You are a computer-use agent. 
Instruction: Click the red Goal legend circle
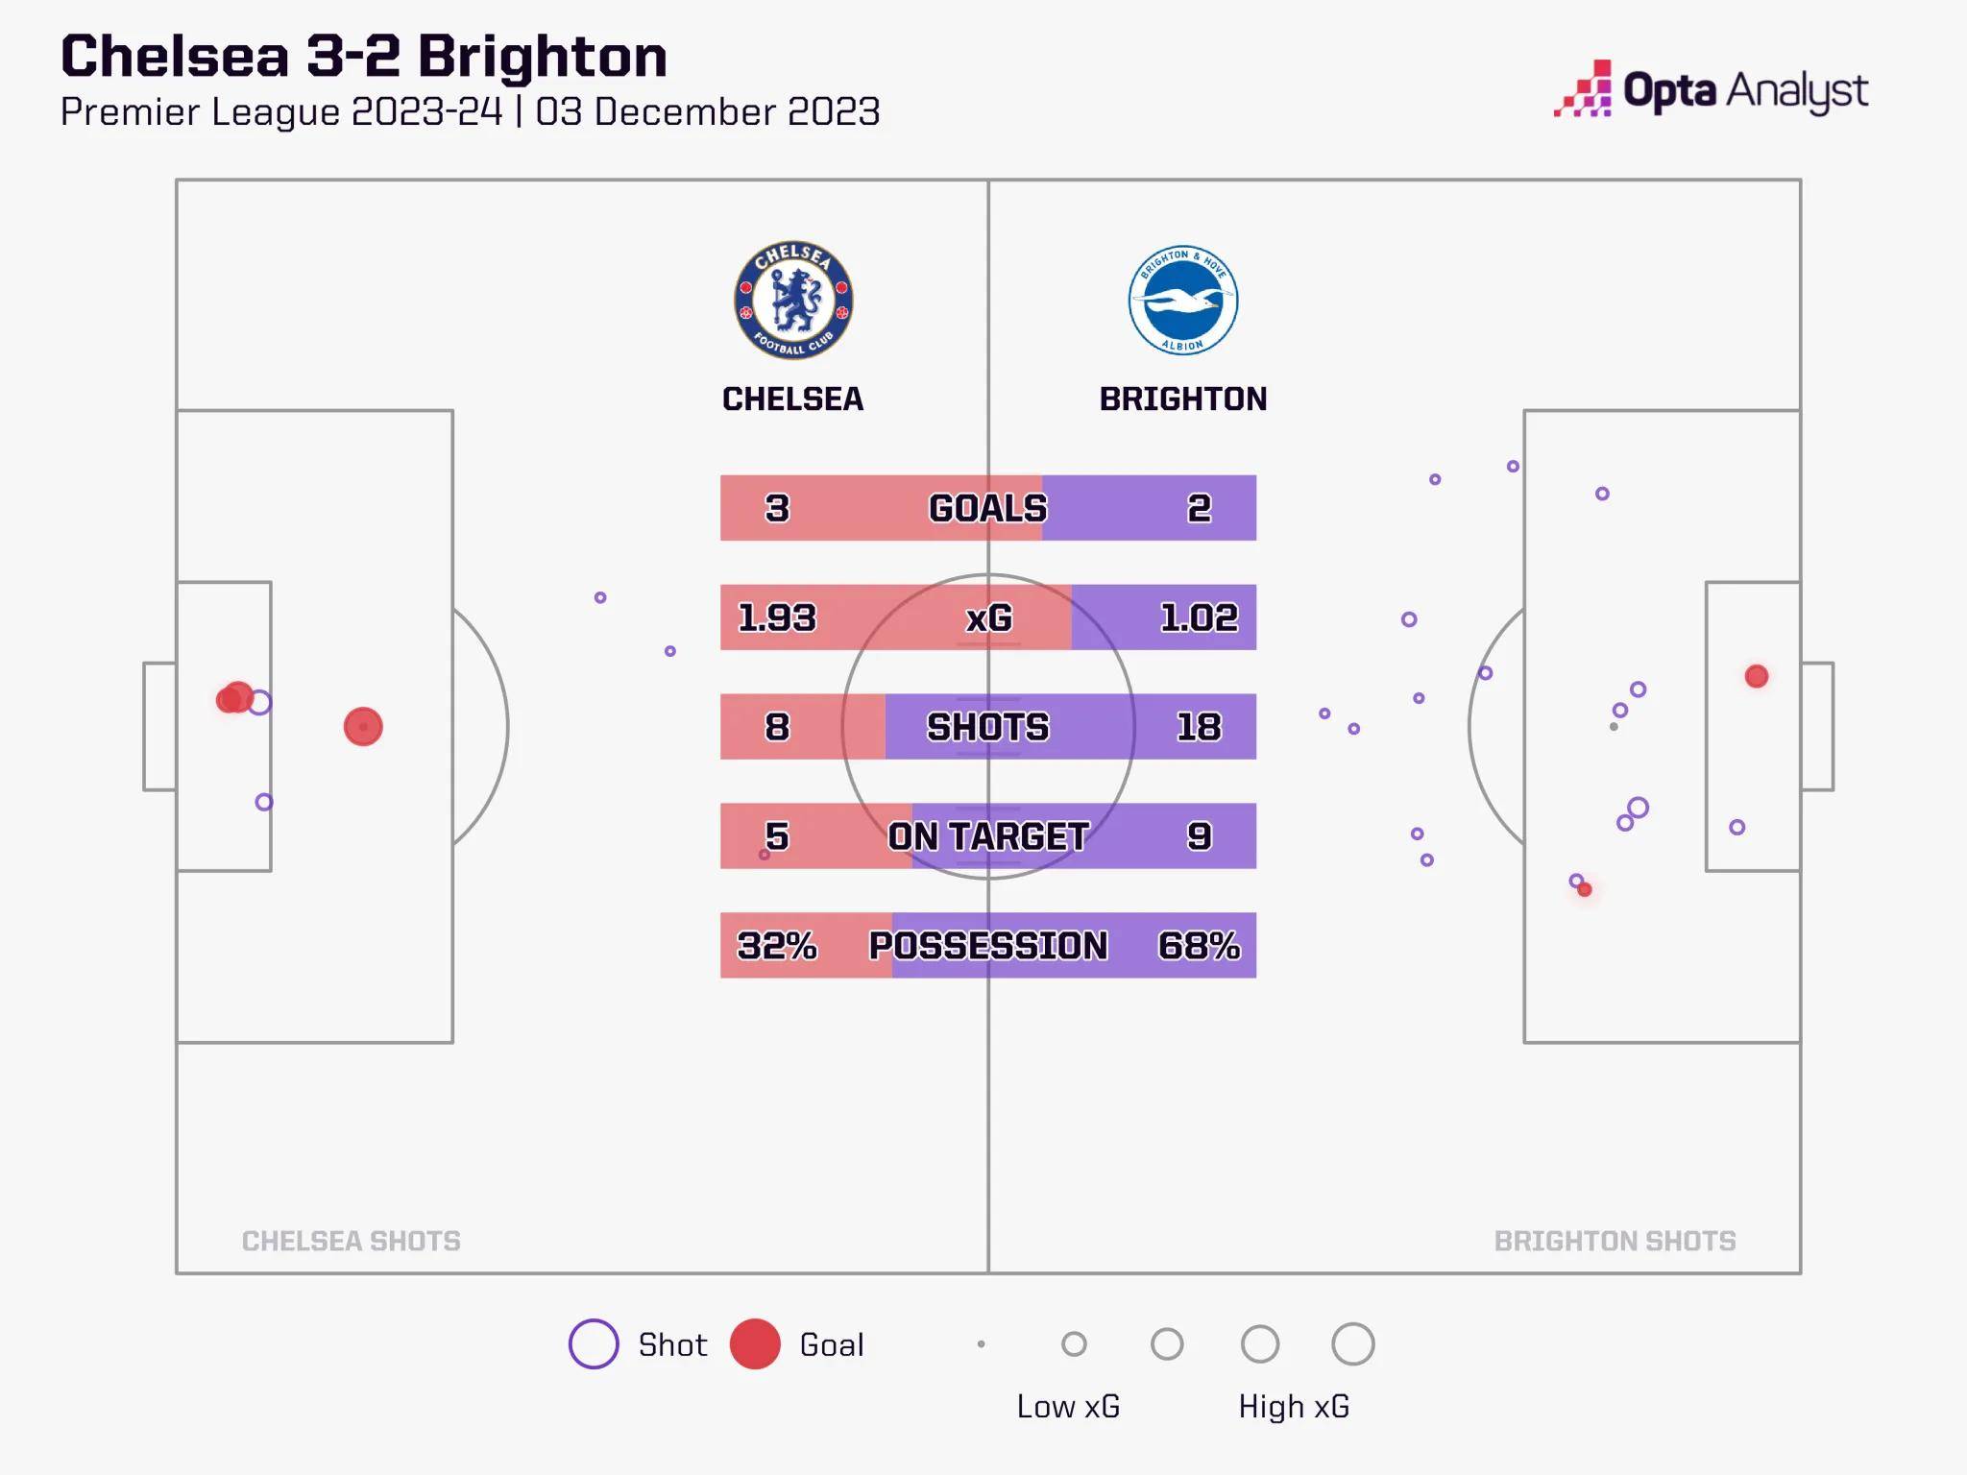[x=755, y=1343]
